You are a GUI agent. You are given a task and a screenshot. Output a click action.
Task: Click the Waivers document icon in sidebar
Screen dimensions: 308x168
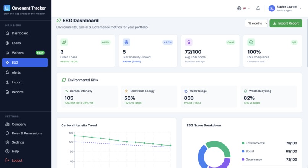[7, 53]
